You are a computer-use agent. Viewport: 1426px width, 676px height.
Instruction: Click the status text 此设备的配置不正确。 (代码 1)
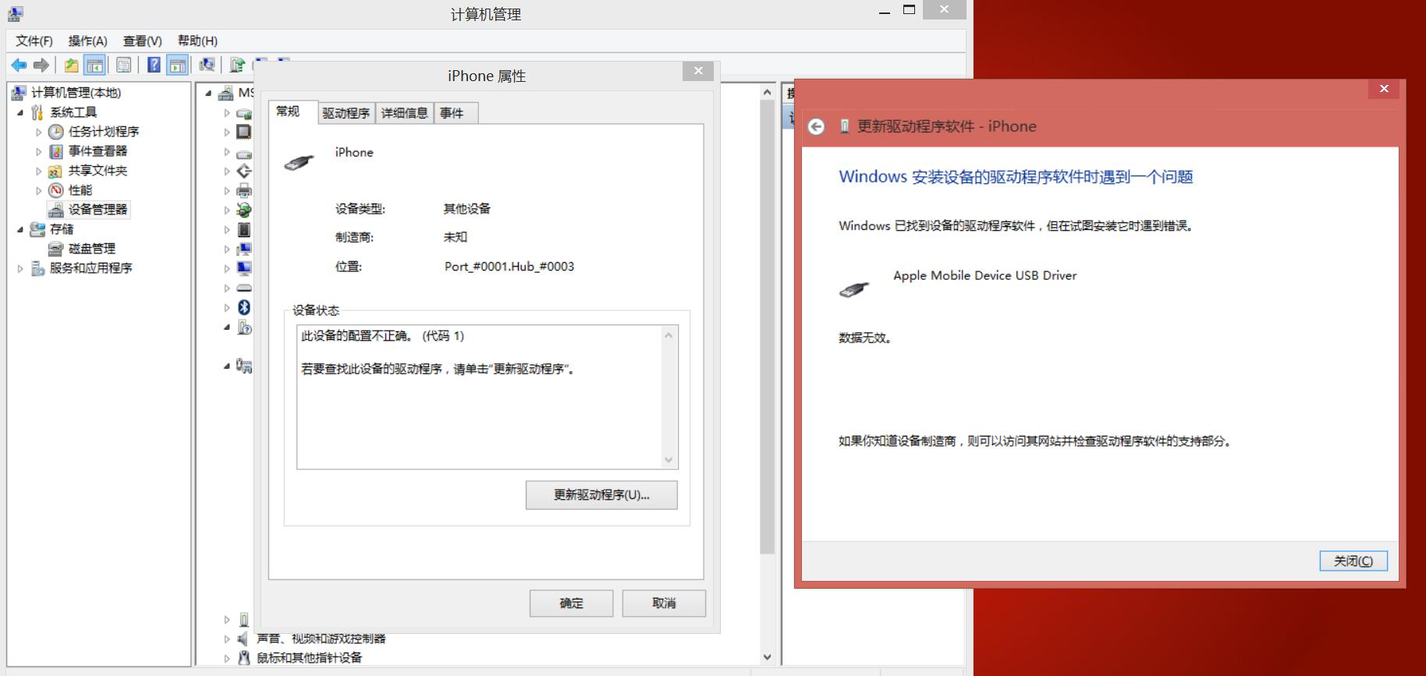click(x=383, y=336)
